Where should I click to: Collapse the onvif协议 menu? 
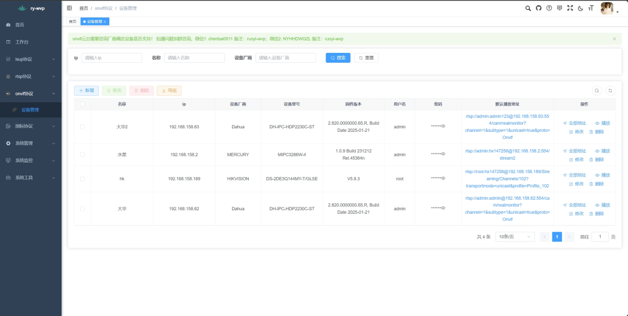[31, 94]
